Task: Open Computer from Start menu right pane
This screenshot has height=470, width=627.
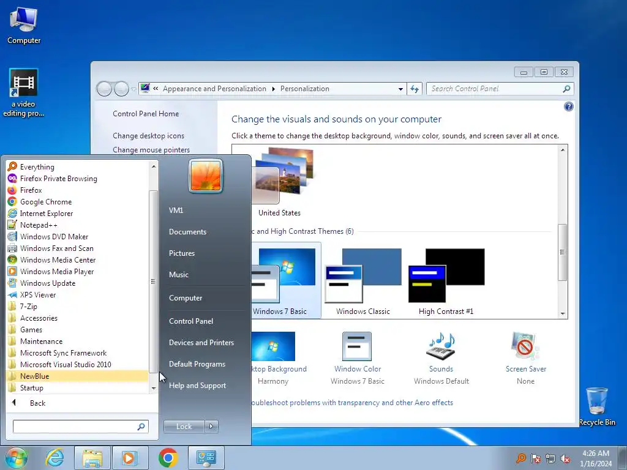Action: (x=186, y=298)
